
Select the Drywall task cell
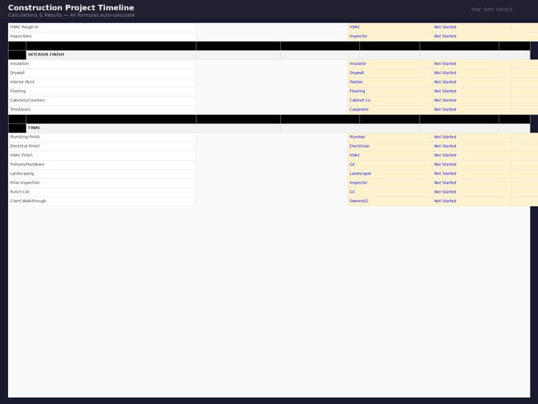pyautogui.click(x=102, y=73)
